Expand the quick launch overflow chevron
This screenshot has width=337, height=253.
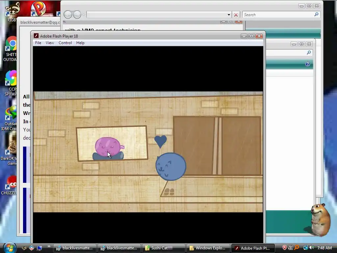[49, 246]
